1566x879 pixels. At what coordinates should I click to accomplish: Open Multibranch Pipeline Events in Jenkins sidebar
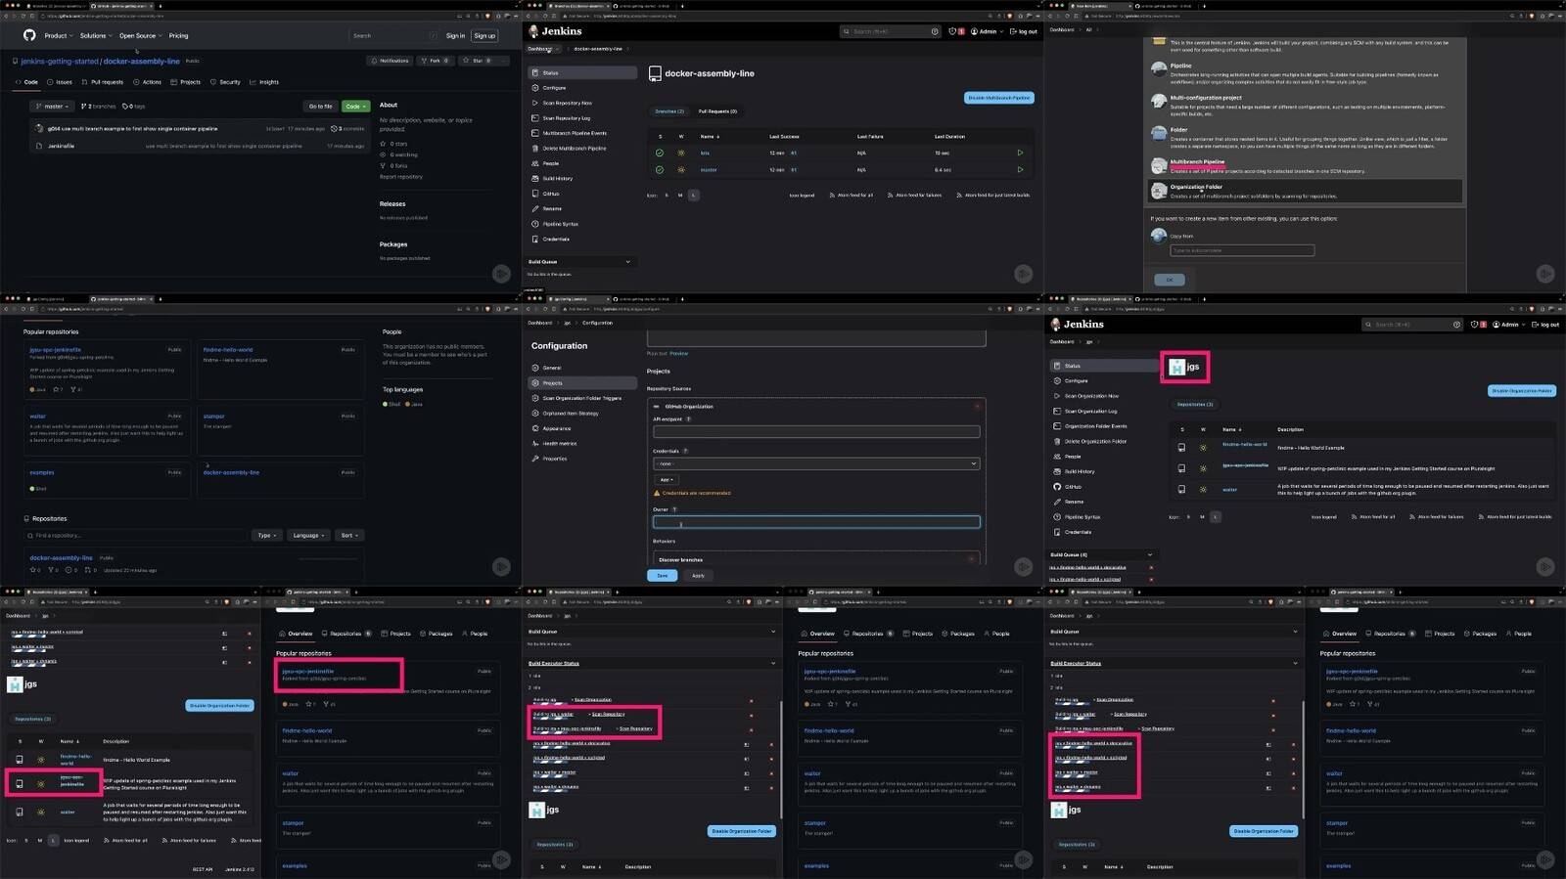pos(575,133)
